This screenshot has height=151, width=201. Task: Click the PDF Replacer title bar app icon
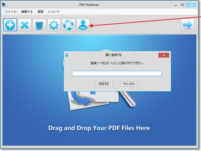(x=4, y=5)
